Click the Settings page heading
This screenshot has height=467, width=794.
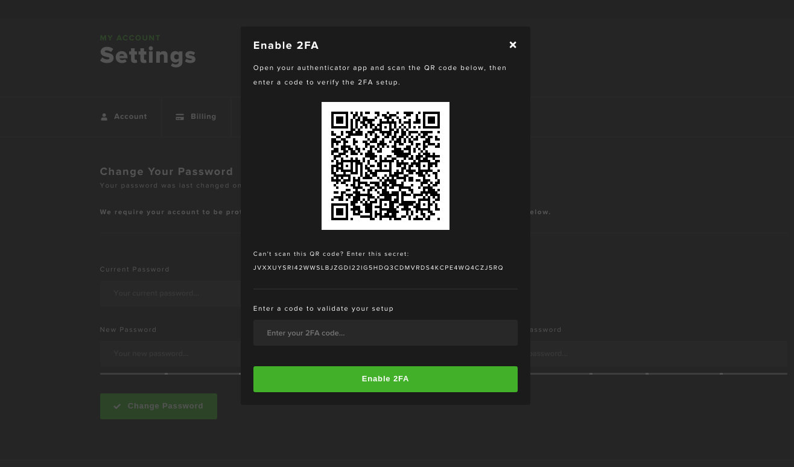pyautogui.click(x=148, y=56)
